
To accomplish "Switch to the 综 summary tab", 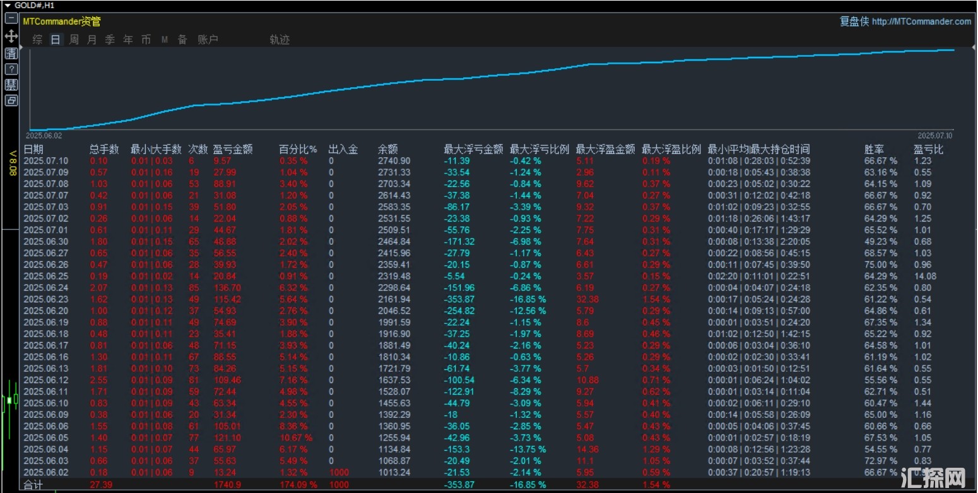I will tap(38, 40).
